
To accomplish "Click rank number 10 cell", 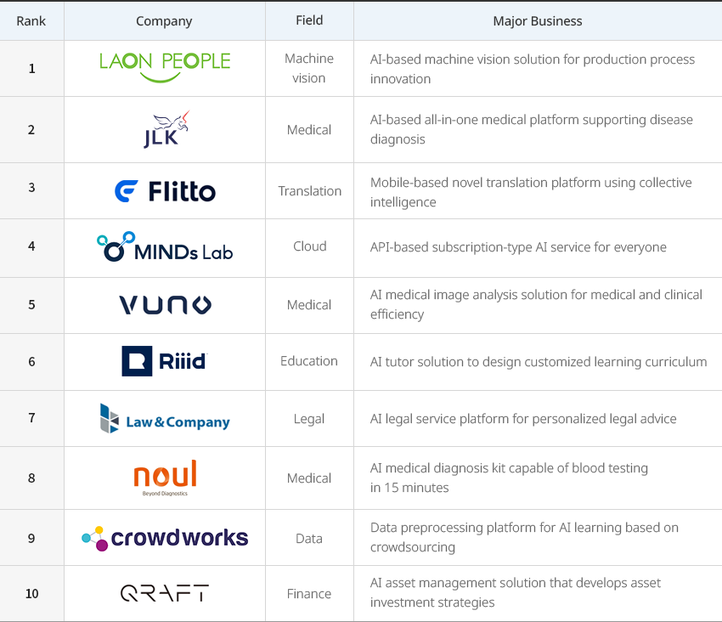I will 31,593.
